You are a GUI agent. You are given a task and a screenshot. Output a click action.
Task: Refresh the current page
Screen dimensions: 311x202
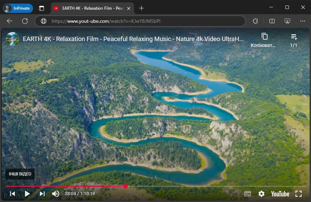point(25,21)
